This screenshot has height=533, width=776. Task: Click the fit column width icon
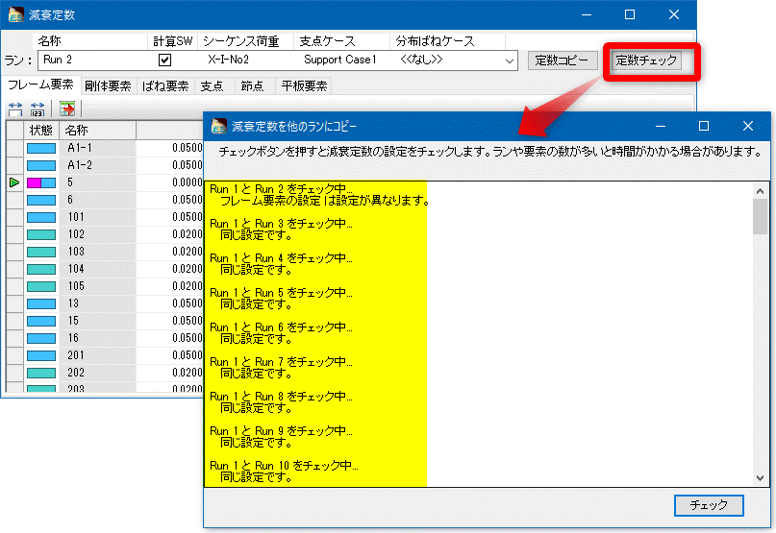pos(15,109)
